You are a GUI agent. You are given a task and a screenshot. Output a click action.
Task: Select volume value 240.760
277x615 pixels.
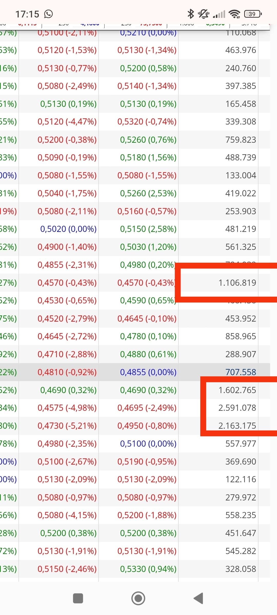(241, 68)
